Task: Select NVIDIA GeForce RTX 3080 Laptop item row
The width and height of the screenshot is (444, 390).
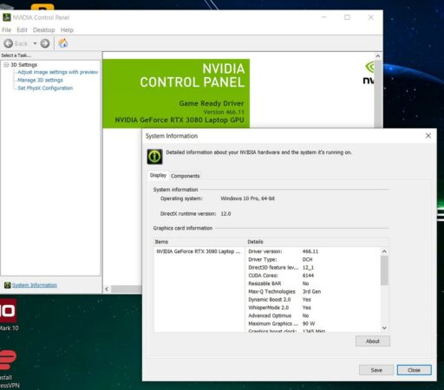Action: tap(199, 251)
